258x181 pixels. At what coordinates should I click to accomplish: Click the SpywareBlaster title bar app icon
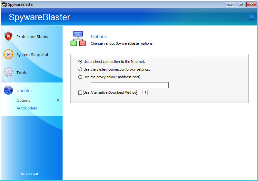(x=4, y=4)
